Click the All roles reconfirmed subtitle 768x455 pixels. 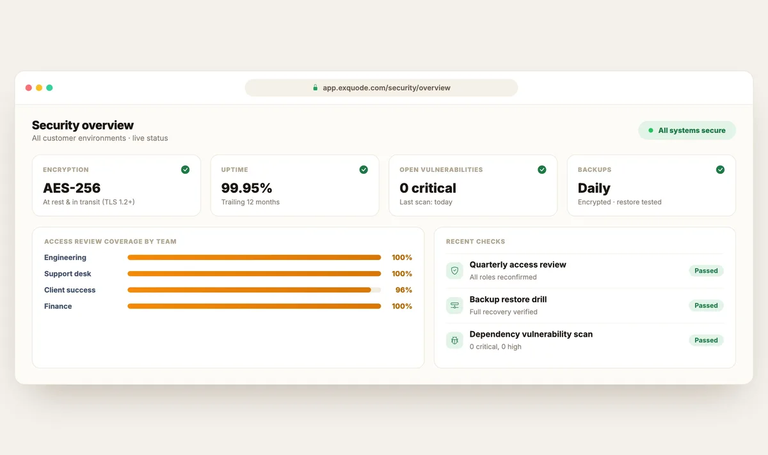pos(503,277)
